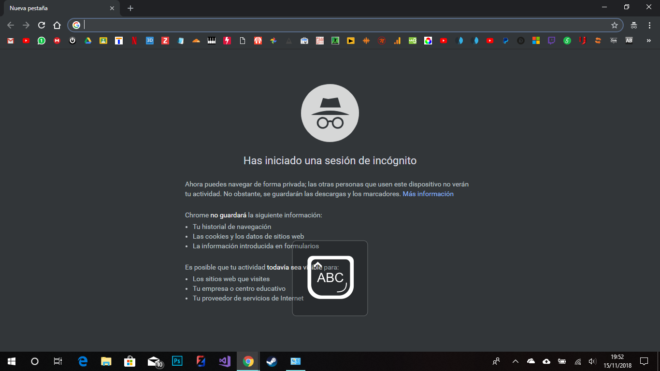The image size is (660, 371).
Task: Open the piano keyboard bookmark
Action: [212, 41]
